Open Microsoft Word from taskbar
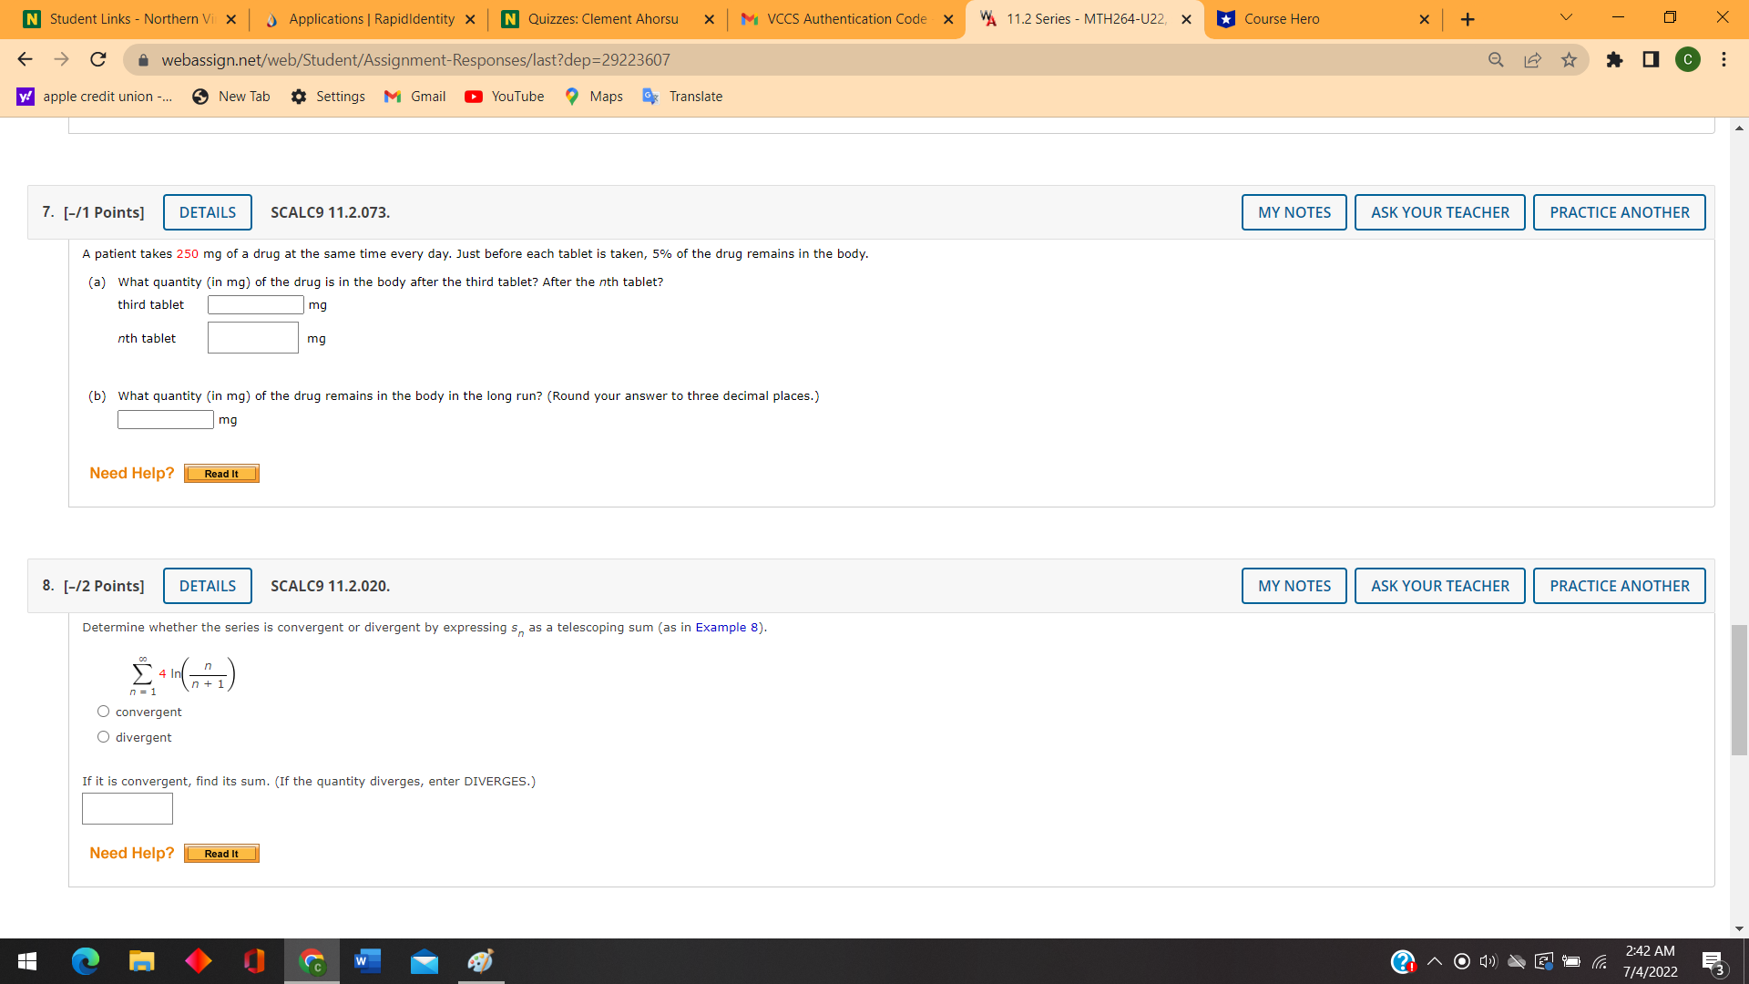1749x984 pixels. pos(367,961)
